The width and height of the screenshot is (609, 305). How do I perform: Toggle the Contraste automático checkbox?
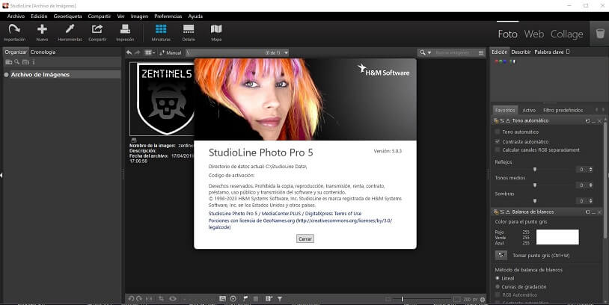click(x=497, y=141)
